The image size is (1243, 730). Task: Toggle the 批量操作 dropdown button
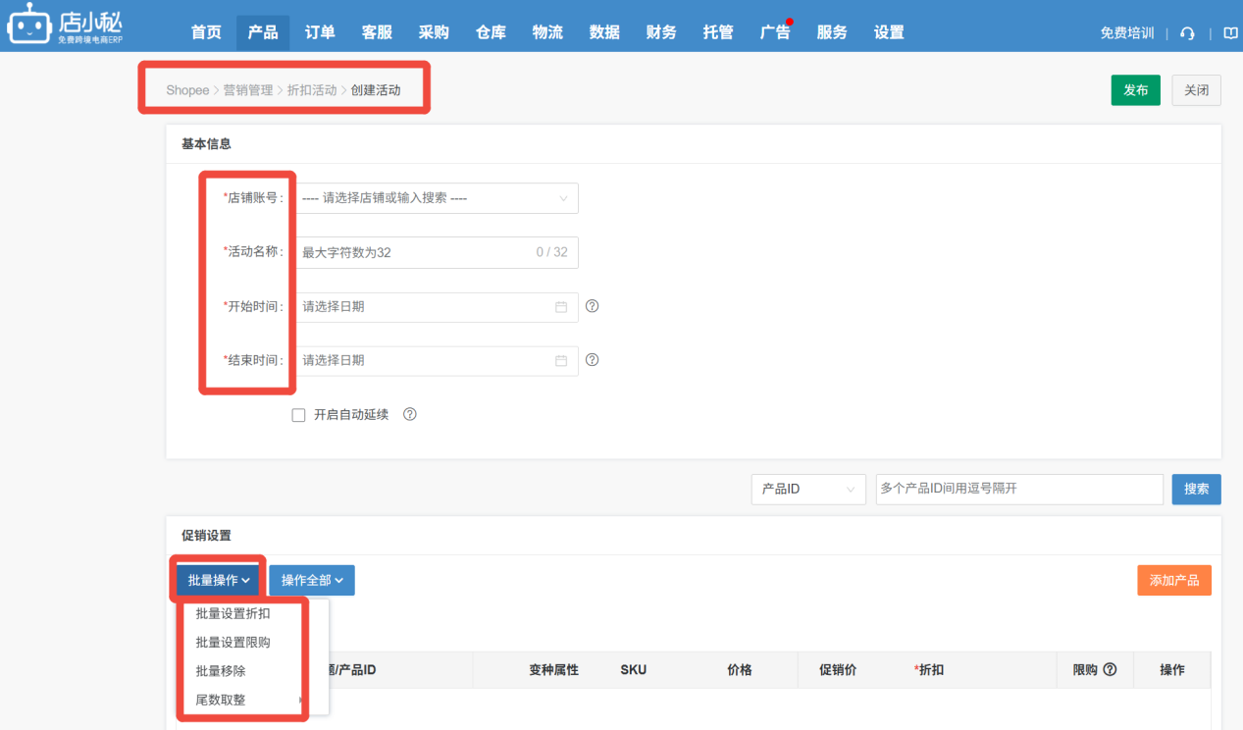click(x=218, y=580)
